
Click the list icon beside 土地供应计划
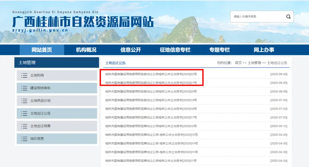(24, 101)
